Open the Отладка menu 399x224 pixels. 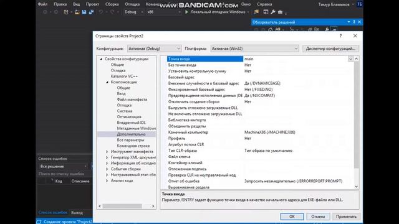click(132, 4)
